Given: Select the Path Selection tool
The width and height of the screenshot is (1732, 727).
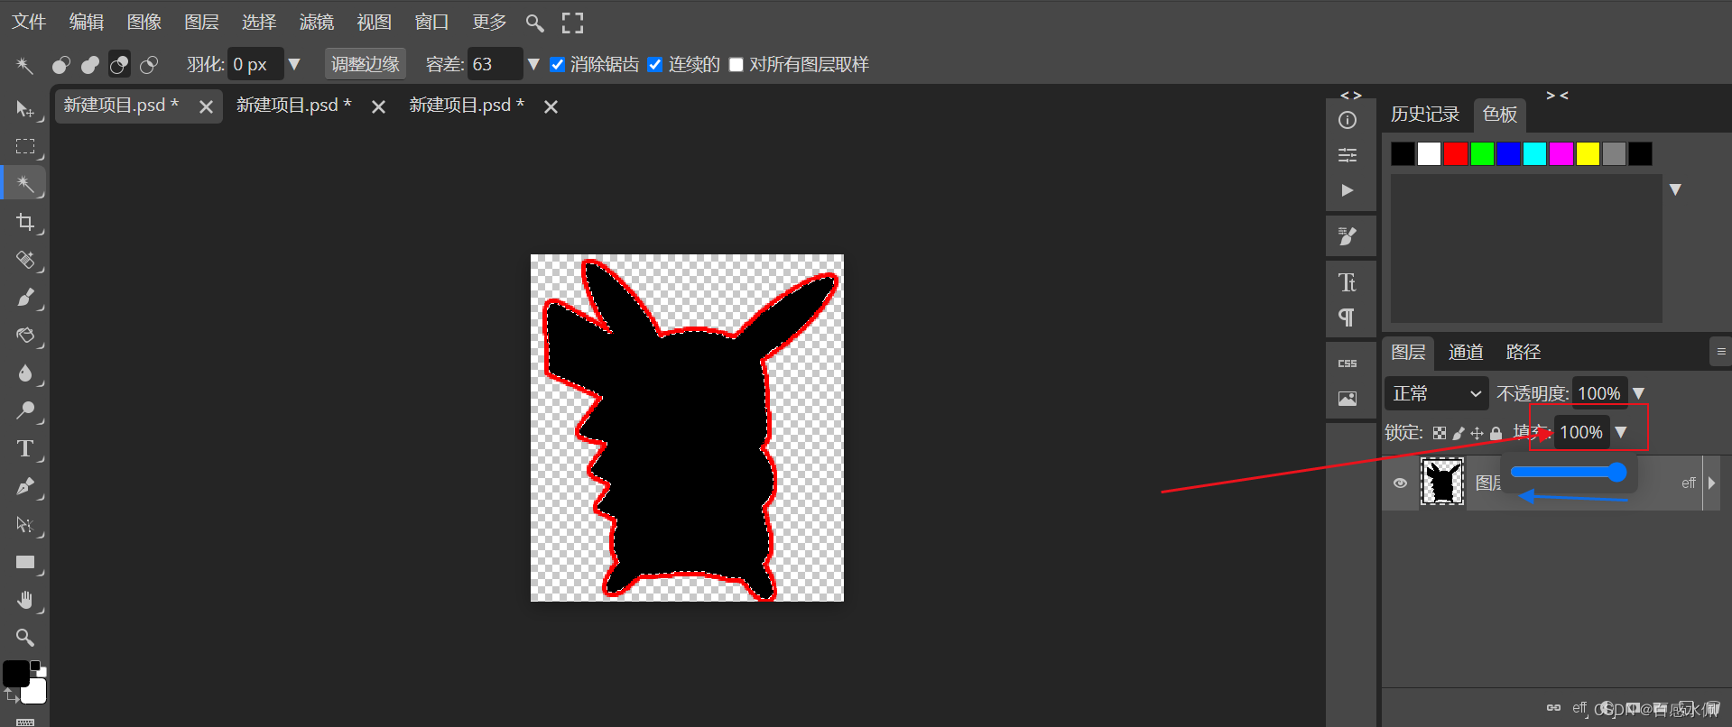Looking at the screenshot, I should click(24, 524).
